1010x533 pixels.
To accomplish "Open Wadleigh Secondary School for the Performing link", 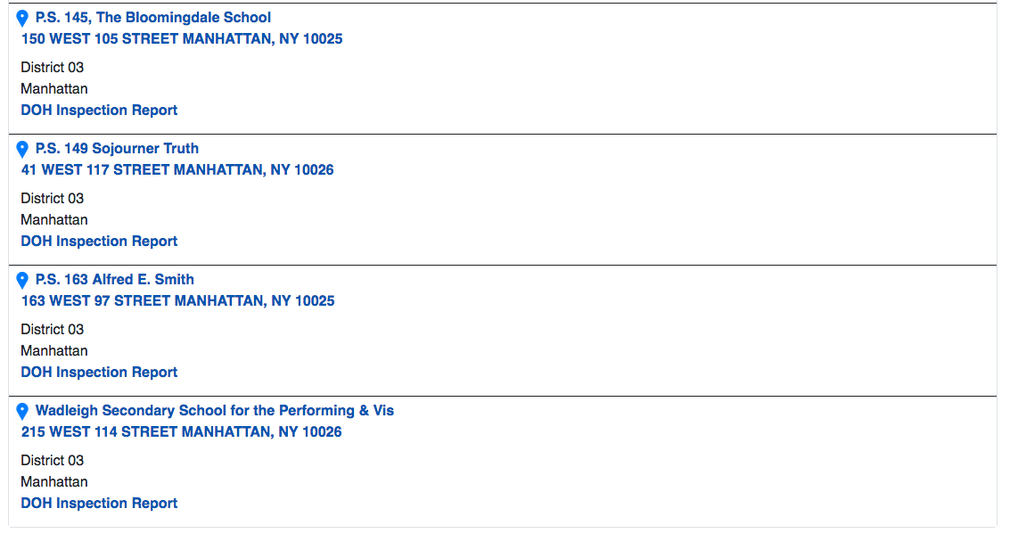I will (214, 411).
